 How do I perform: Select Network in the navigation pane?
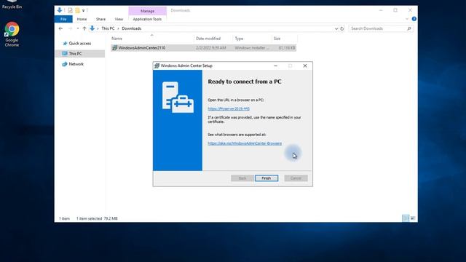tap(76, 64)
